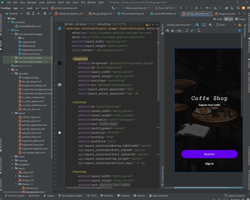Image resolution: width=250 pixels, height=200 pixels.
Task: Run the app with the green play button
Action: 181,8
